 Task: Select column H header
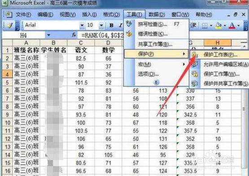tap(218, 43)
